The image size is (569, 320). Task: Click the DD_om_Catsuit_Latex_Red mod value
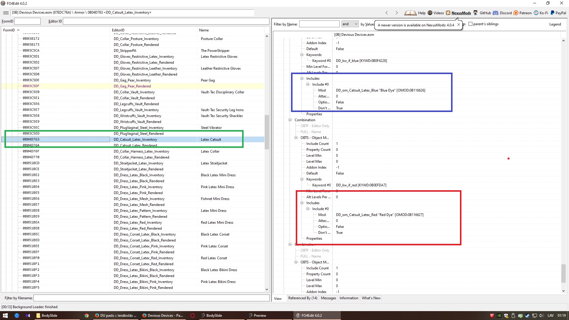(x=380, y=215)
